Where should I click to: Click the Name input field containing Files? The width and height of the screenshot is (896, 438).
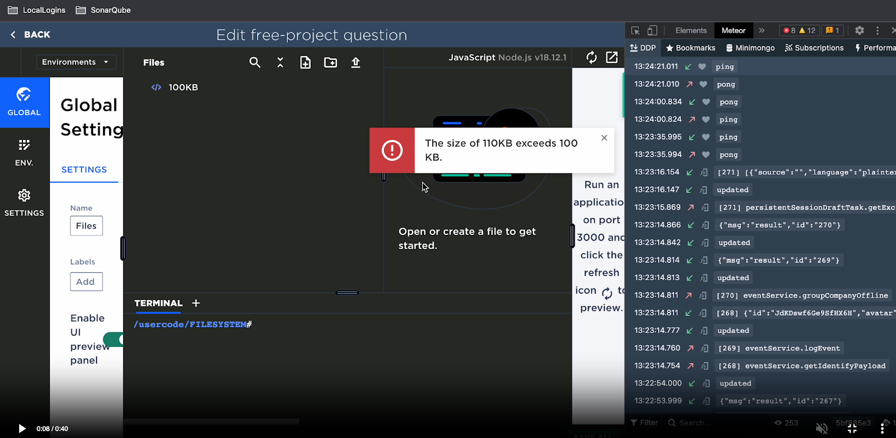click(x=86, y=226)
